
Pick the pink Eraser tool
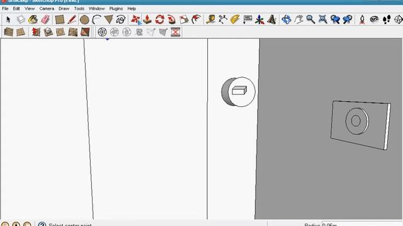(45, 19)
